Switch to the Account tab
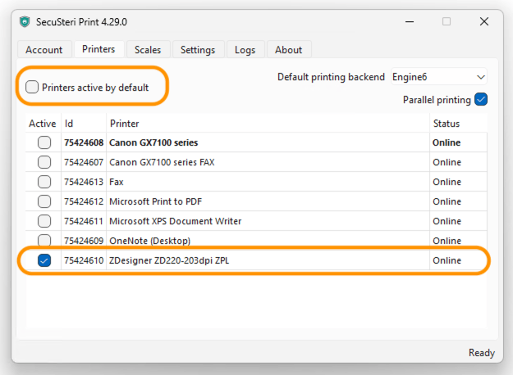The width and height of the screenshot is (513, 375). click(44, 50)
